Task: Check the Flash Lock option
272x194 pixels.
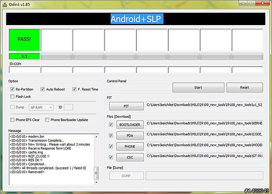Action: tap(12, 96)
